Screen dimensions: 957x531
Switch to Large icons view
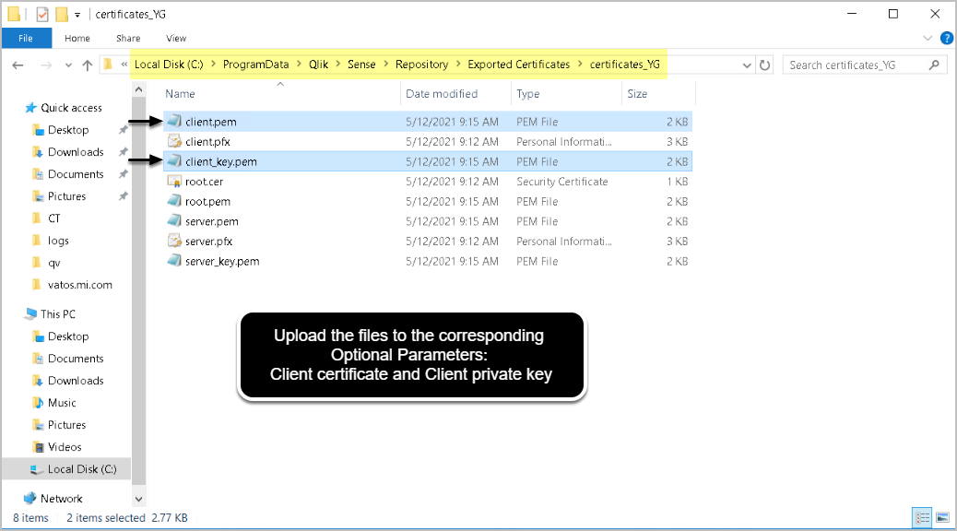click(x=940, y=517)
